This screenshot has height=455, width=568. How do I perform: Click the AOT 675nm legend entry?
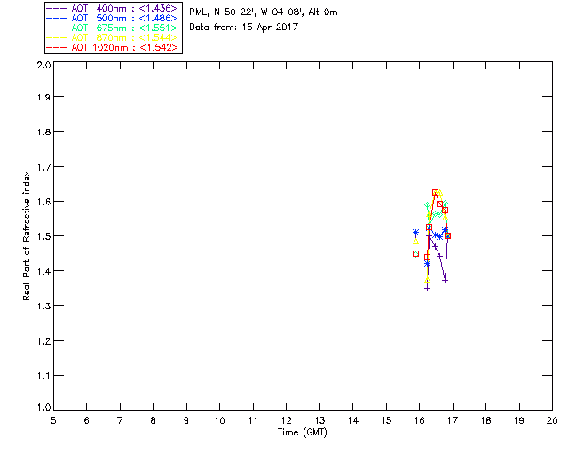pyautogui.click(x=112, y=28)
